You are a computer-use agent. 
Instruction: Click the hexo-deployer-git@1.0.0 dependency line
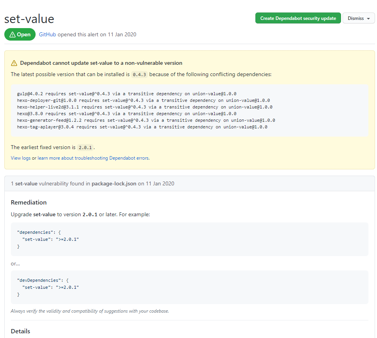(143, 100)
